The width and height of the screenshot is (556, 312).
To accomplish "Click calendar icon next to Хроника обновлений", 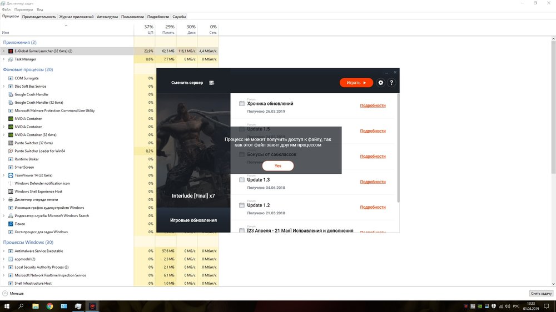I will pos(241,104).
